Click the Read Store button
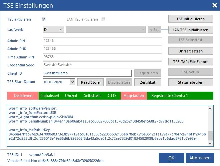 [90, 82]
